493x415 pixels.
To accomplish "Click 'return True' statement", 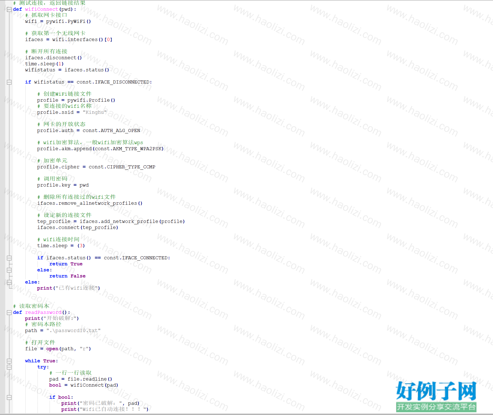I will click(x=66, y=264).
